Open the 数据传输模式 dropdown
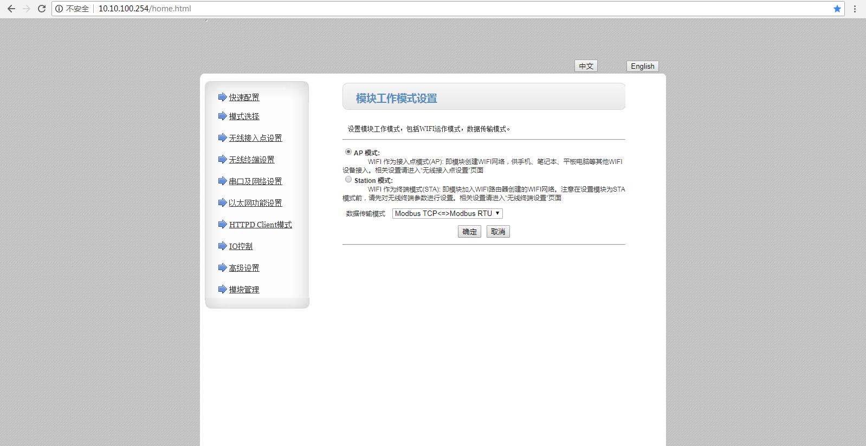This screenshot has width=866, height=446. [x=447, y=213]
